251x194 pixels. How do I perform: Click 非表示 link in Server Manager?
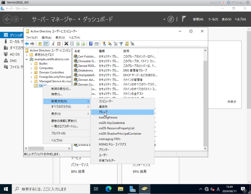[x=232, y=102]
